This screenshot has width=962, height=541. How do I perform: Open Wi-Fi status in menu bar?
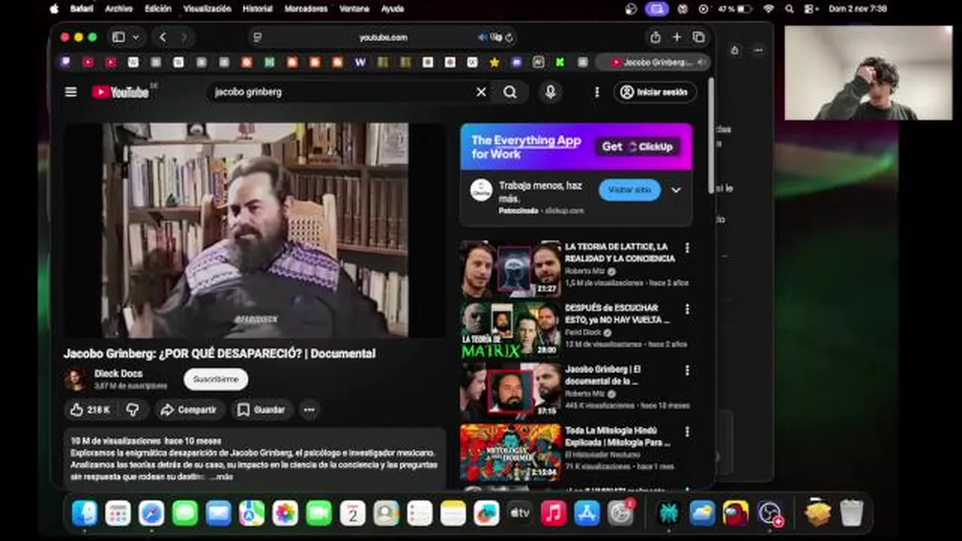click(768, 9)
